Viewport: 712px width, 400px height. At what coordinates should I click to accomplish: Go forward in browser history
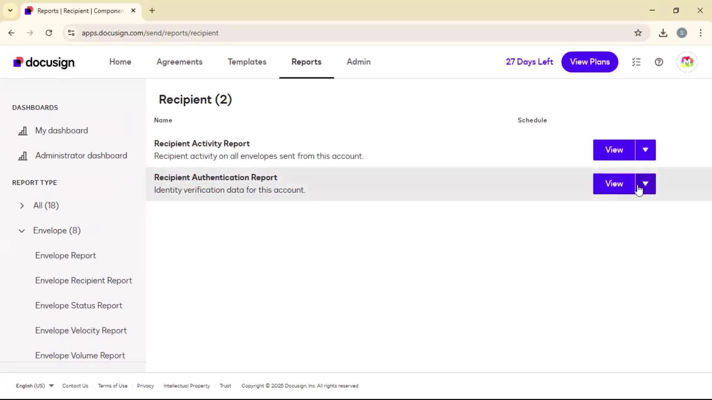pos(30,33)
